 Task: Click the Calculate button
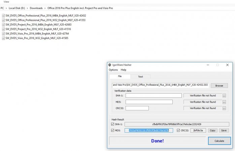pyautogui.click(x=219, y=141)
